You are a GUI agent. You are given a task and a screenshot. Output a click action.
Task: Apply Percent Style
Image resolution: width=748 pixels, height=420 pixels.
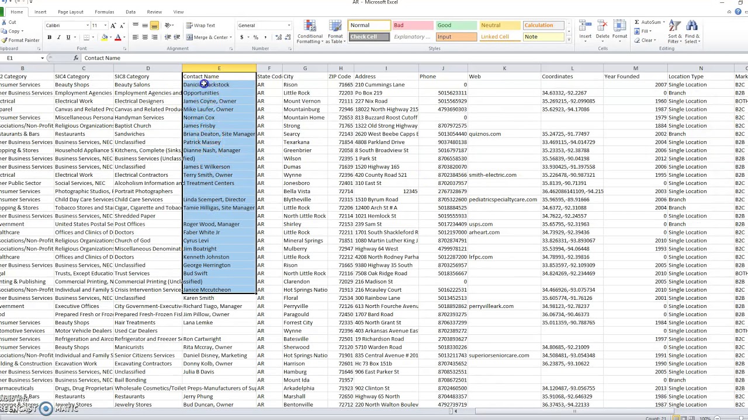pos(255,37)
